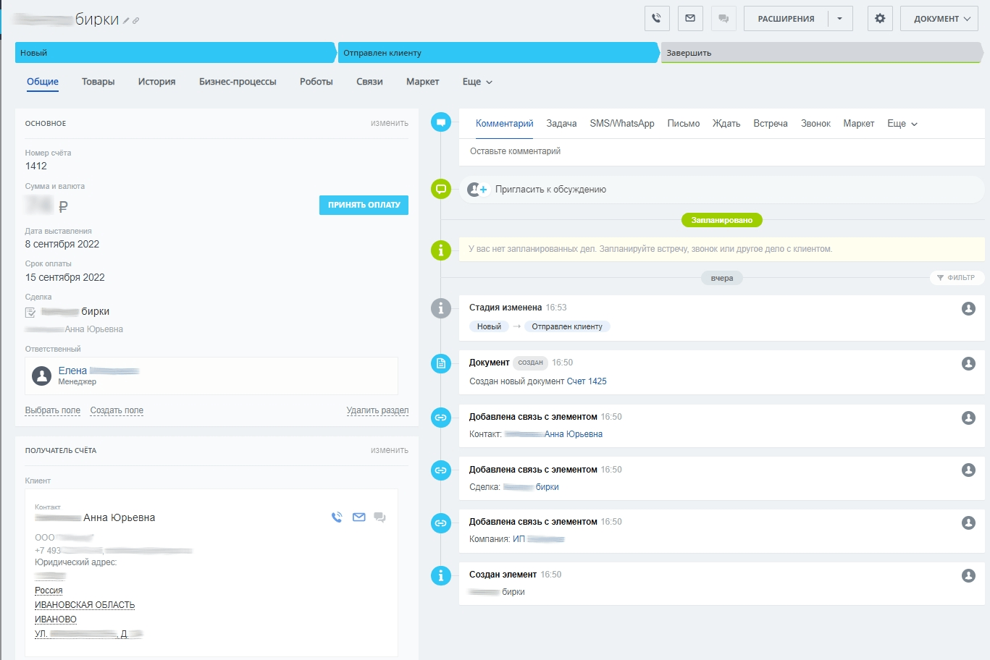Viewport: 990px width, 660px height.
Task: Click the ПРИНЯТЬ ОПЛАТУ button
Action: [x=364, y=205]
